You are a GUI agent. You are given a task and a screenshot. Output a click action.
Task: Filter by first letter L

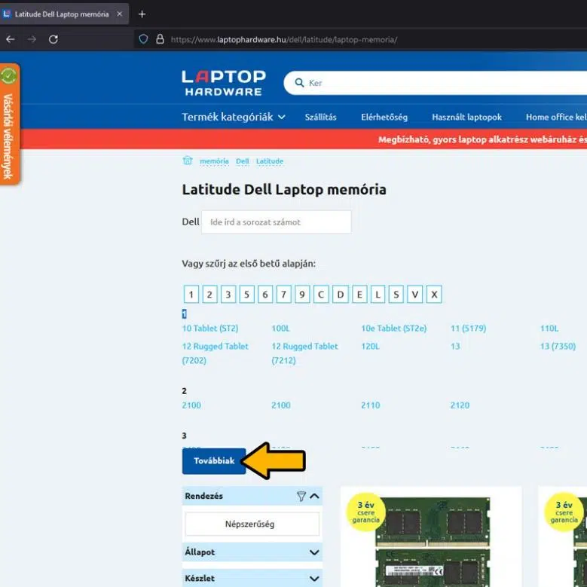pos(378,294)
